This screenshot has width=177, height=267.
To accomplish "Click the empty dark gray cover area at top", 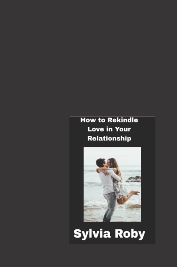I will tap(88, 58).
